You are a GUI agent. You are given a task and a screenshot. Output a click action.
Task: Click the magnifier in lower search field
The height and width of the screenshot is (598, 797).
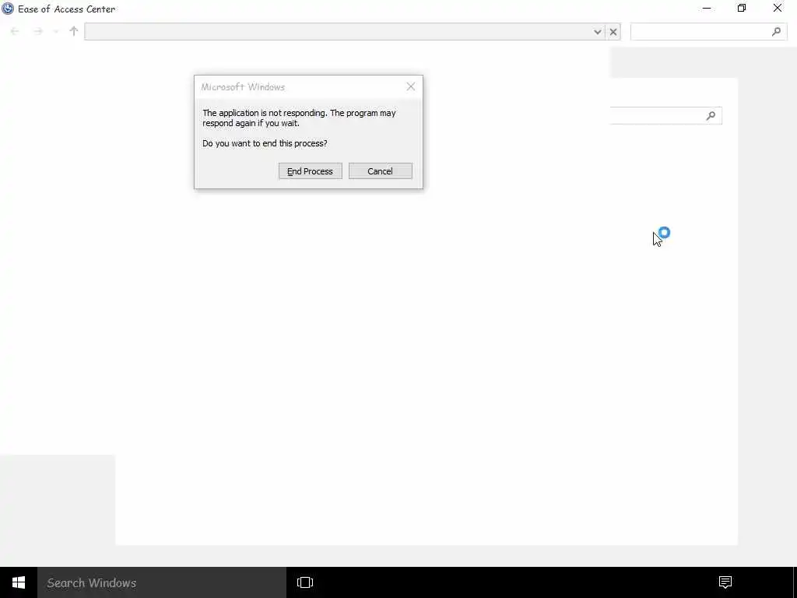pyautogui.click(x=711, y=116)
